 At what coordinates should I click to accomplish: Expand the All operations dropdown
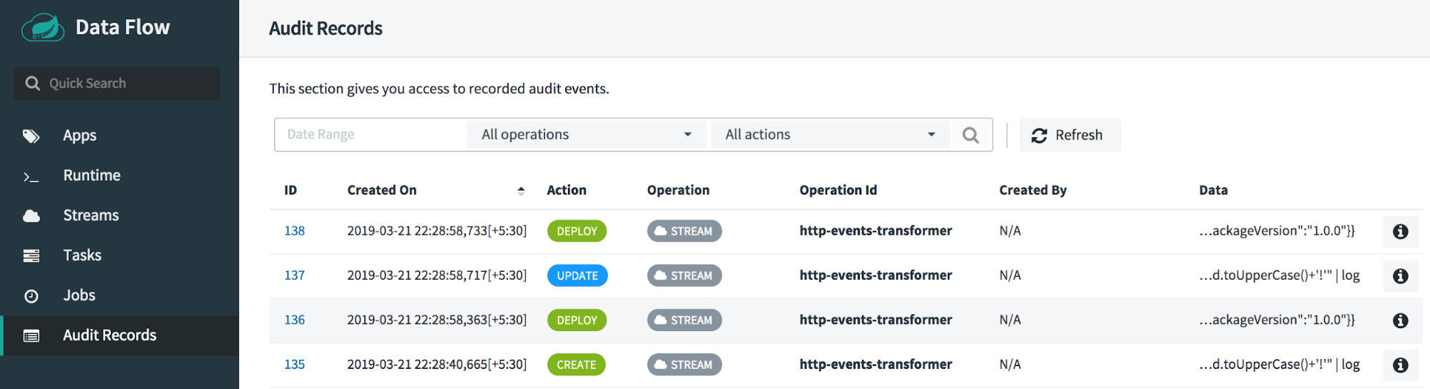pyautogui.click(x=586, y=134)
